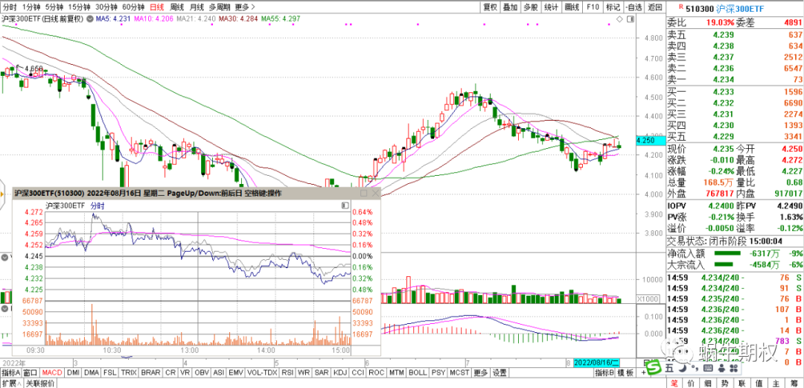Close the 分时 intraday popup window
Viewport: 804px width, 388px height.
click(x=374, y=192)
